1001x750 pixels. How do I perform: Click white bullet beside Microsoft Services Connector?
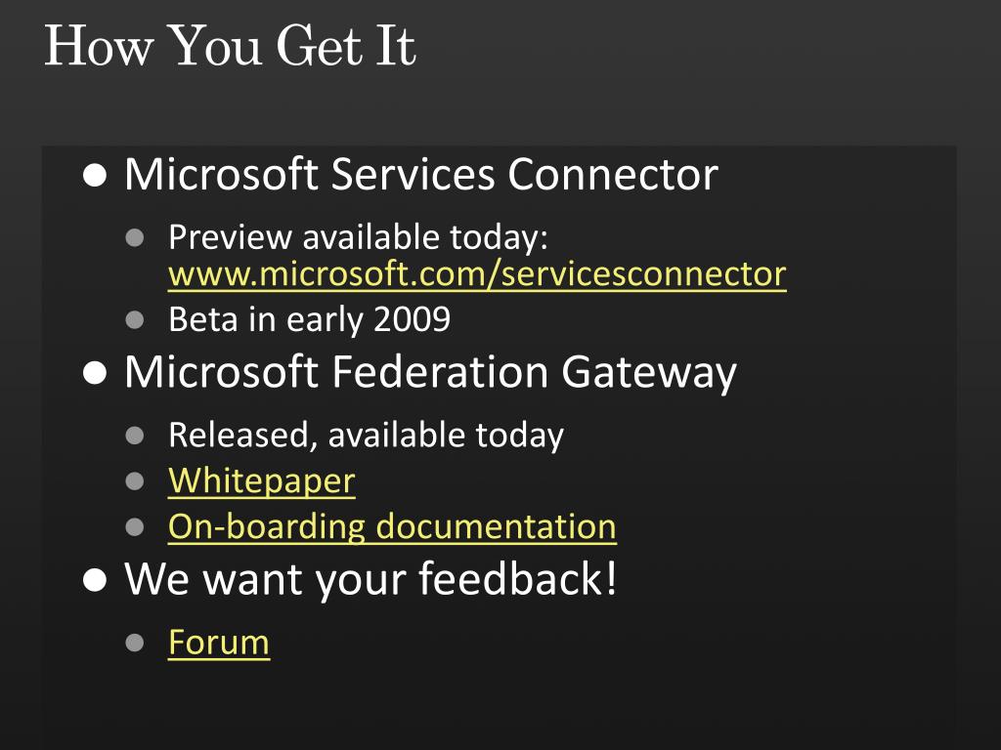(95, 176)
